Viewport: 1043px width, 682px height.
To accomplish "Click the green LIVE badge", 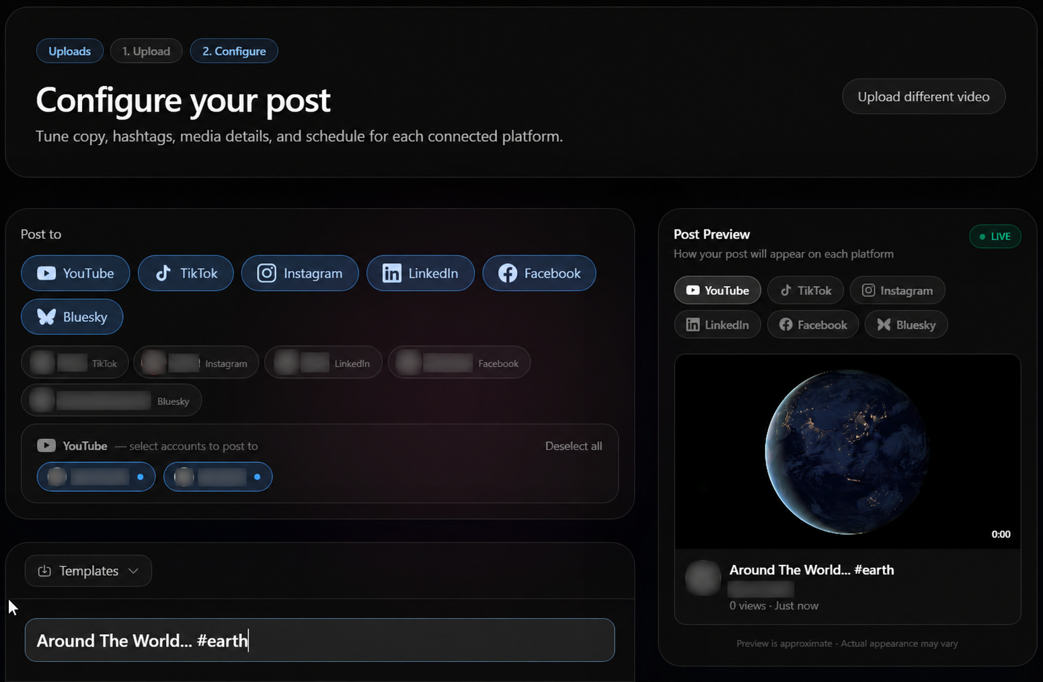I will (x=995, y=237).
